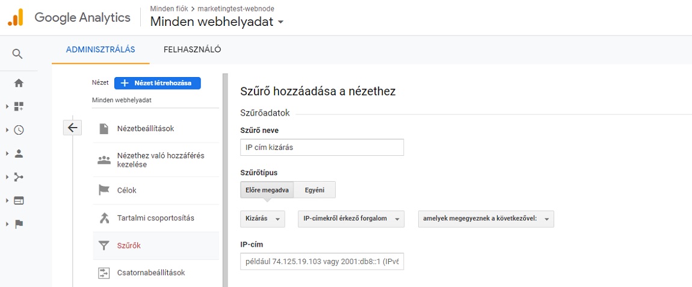
Task: Click the people icon for view access
Action: (103, 160)
